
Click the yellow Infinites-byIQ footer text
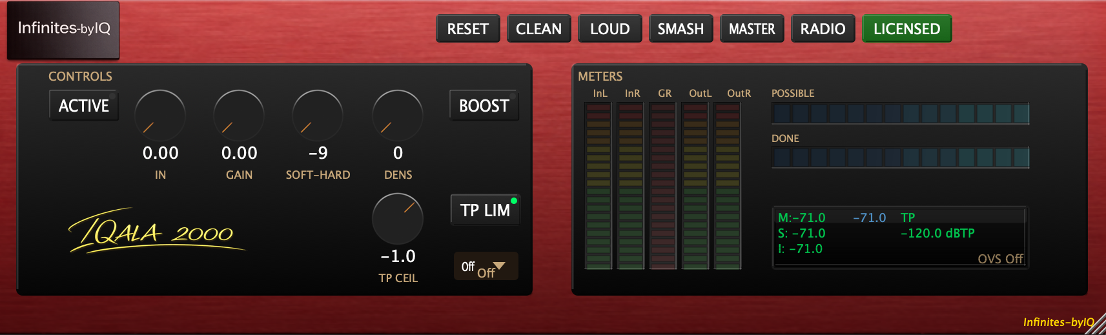click(1059, 322)
